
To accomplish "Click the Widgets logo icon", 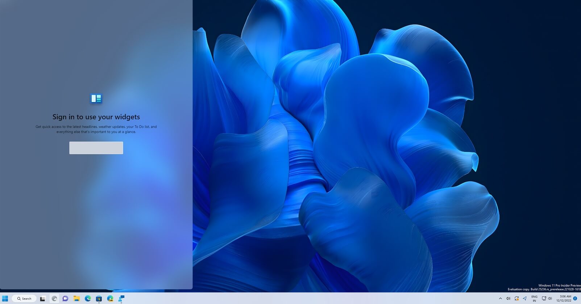I will [x=96, y=98].
